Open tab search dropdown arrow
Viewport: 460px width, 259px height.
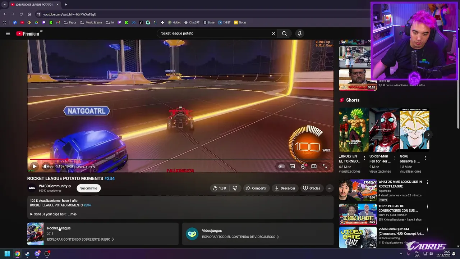click(4, 5)
